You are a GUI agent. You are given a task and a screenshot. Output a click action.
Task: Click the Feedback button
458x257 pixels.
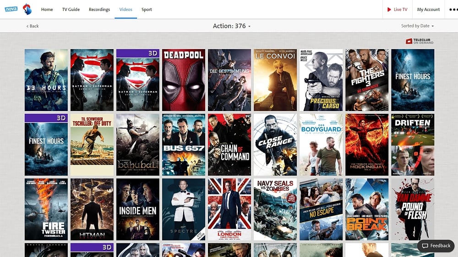click(x=436, y=246)
